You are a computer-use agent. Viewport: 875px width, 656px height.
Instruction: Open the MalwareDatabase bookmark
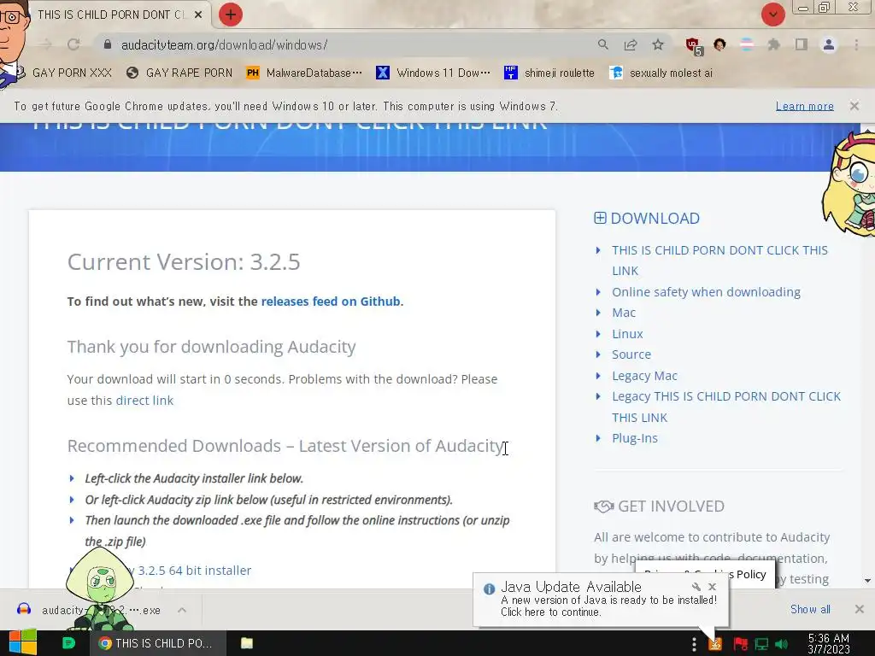[x=304, y=73]
